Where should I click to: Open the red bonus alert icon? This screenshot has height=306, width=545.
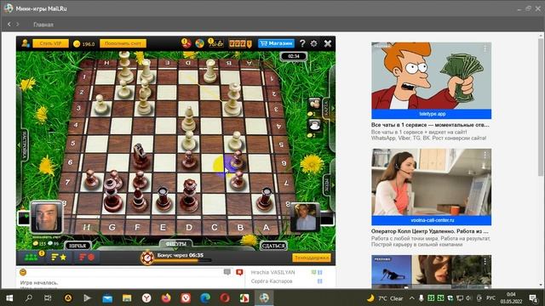pos(186,43)
